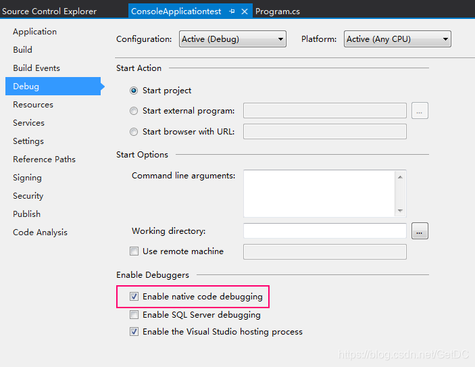Open the Build properties page
This screenshot has height=367, width=475.
[22, 50]
